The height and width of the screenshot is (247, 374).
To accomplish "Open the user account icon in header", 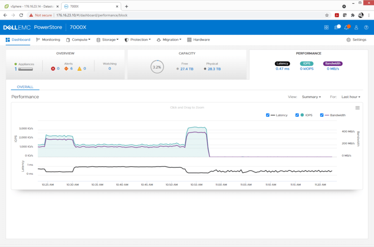I will click(x=356, y=27).
